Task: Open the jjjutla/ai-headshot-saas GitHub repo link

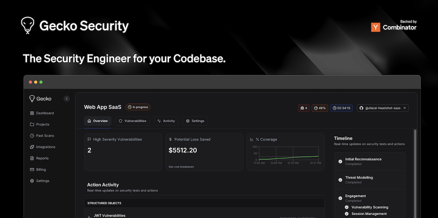Action: 382,108
